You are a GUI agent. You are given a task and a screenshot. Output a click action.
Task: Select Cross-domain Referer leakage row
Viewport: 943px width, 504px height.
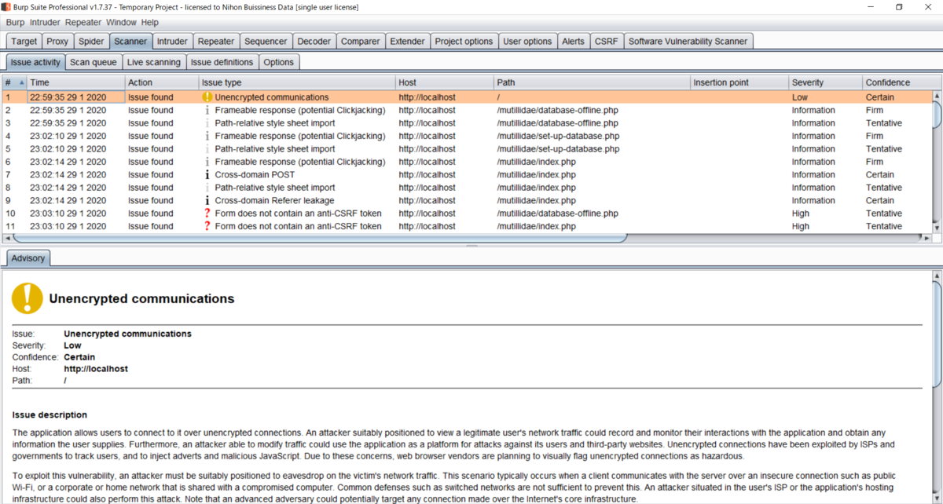(x=467, y=201)
